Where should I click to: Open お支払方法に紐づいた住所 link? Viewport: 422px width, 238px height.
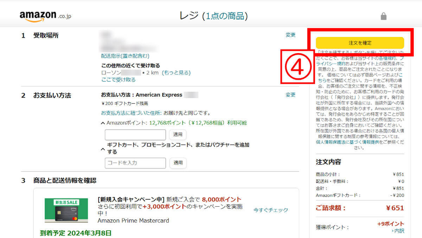point(131,113)
